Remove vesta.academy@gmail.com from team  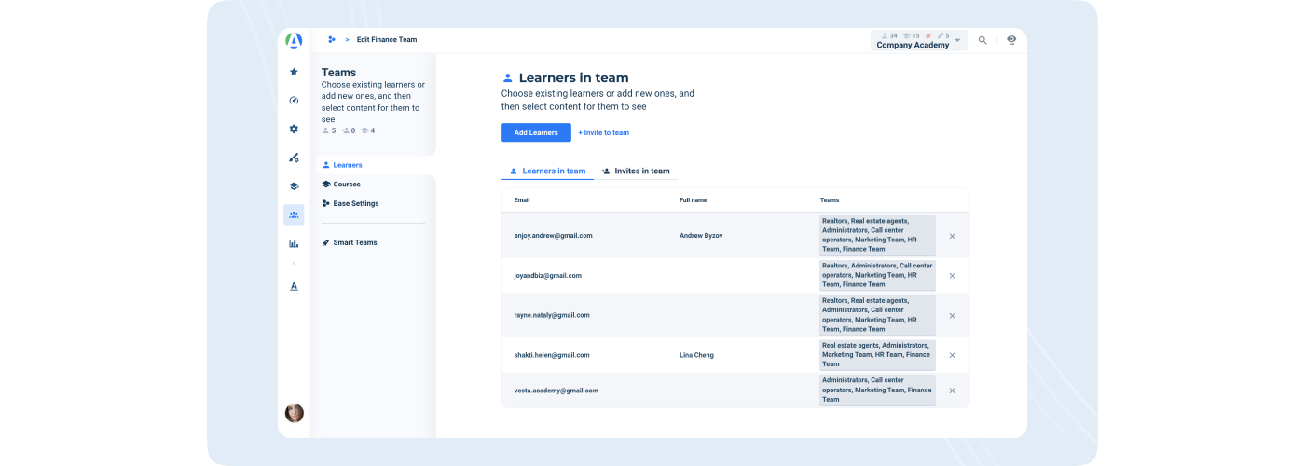coord(952,391)
